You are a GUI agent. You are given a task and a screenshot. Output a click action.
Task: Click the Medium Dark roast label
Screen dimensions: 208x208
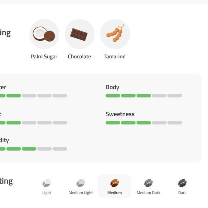[x=148, y=193]
